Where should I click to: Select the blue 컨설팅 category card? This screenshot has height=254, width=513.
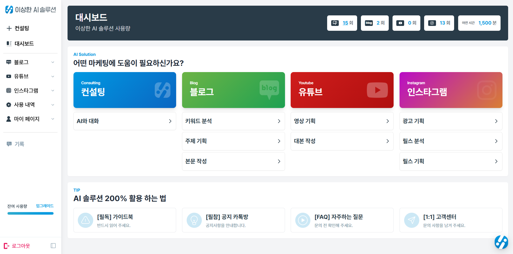(125, 90)
